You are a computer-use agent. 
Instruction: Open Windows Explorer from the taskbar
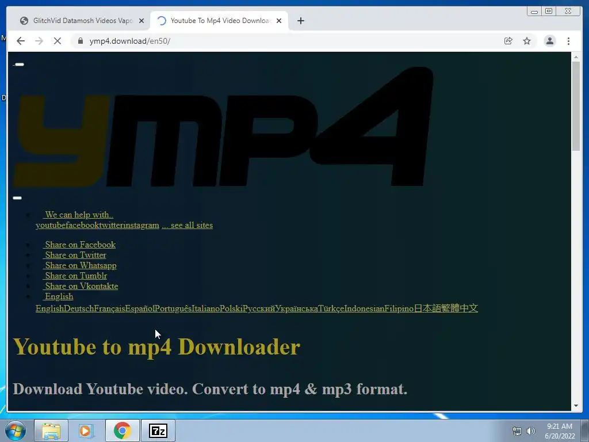point(51,430)
